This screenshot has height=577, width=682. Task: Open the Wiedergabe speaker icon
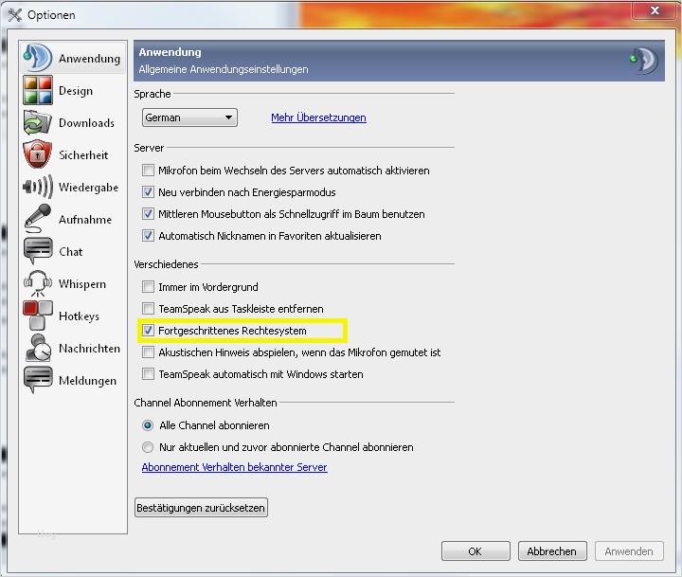pos(38,187)
